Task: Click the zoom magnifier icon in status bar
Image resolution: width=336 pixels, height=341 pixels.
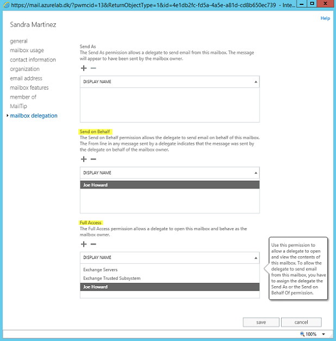Action: [x=302, y=334]
